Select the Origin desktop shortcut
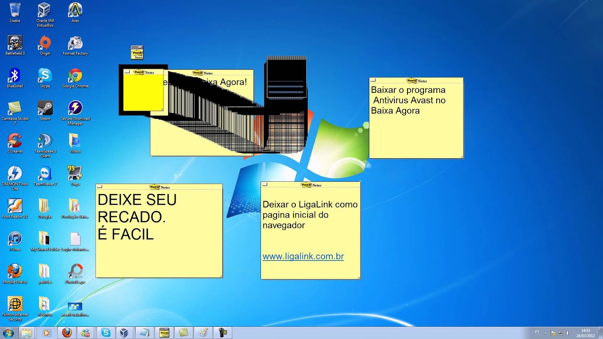The width and height of the screenshot is (603, 339). (45, 45)
